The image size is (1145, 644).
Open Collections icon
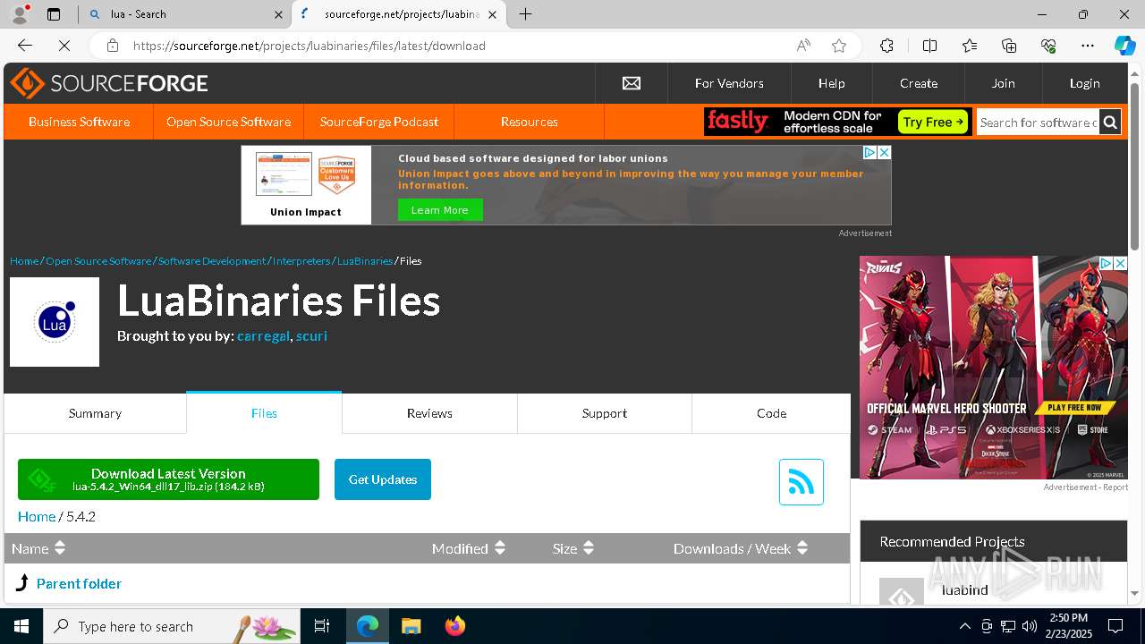click(1009, 46)
